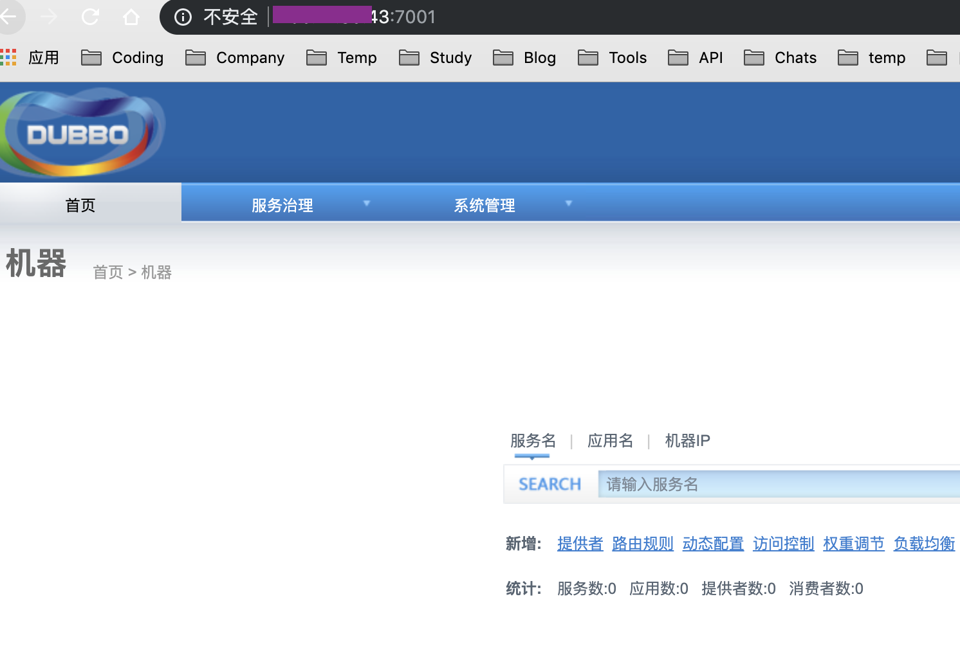This screenshot has width=960, height=662.
Task: Open site info insecure icon
Action: [183, 17]
